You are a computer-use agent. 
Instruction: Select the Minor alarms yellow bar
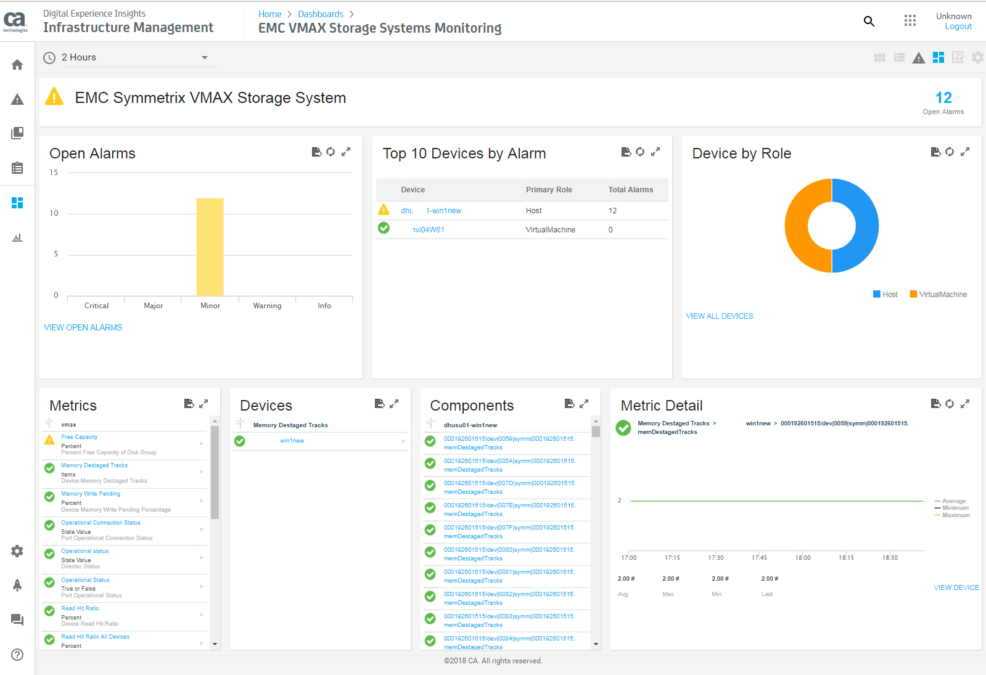(210, 247)
